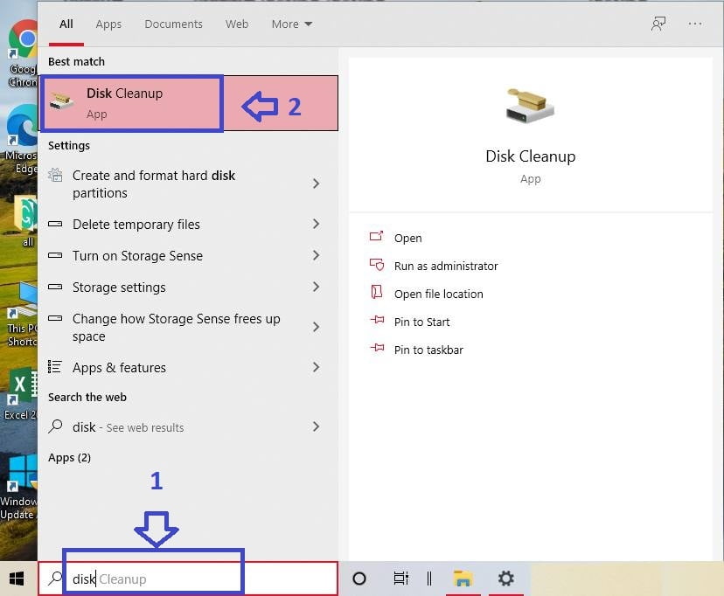Open This PC desktop shortcut
Image resolution: width=724 pixels, height=596 pixels.
[x=21, y=315]
